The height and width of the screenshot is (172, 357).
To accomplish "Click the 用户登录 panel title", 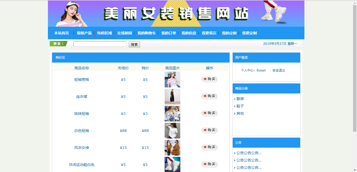I will (x=241, y=58).
